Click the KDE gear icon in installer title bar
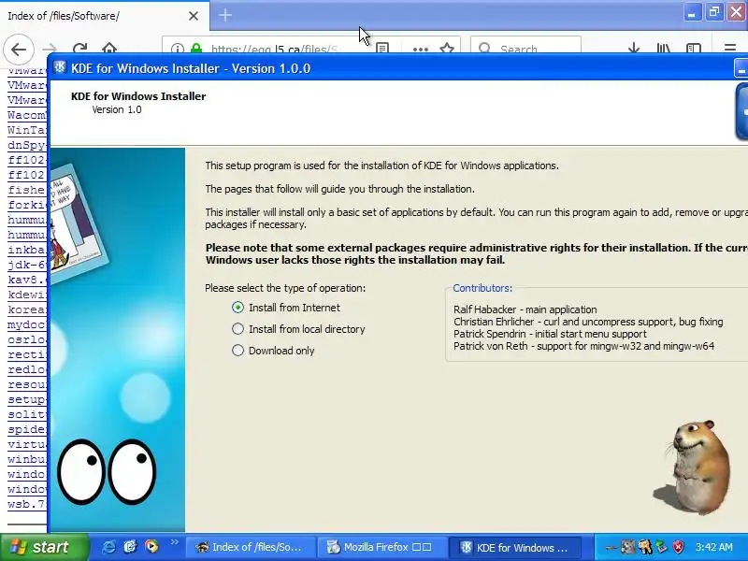The width and height of the screenshot is (748, 561). 60,67
